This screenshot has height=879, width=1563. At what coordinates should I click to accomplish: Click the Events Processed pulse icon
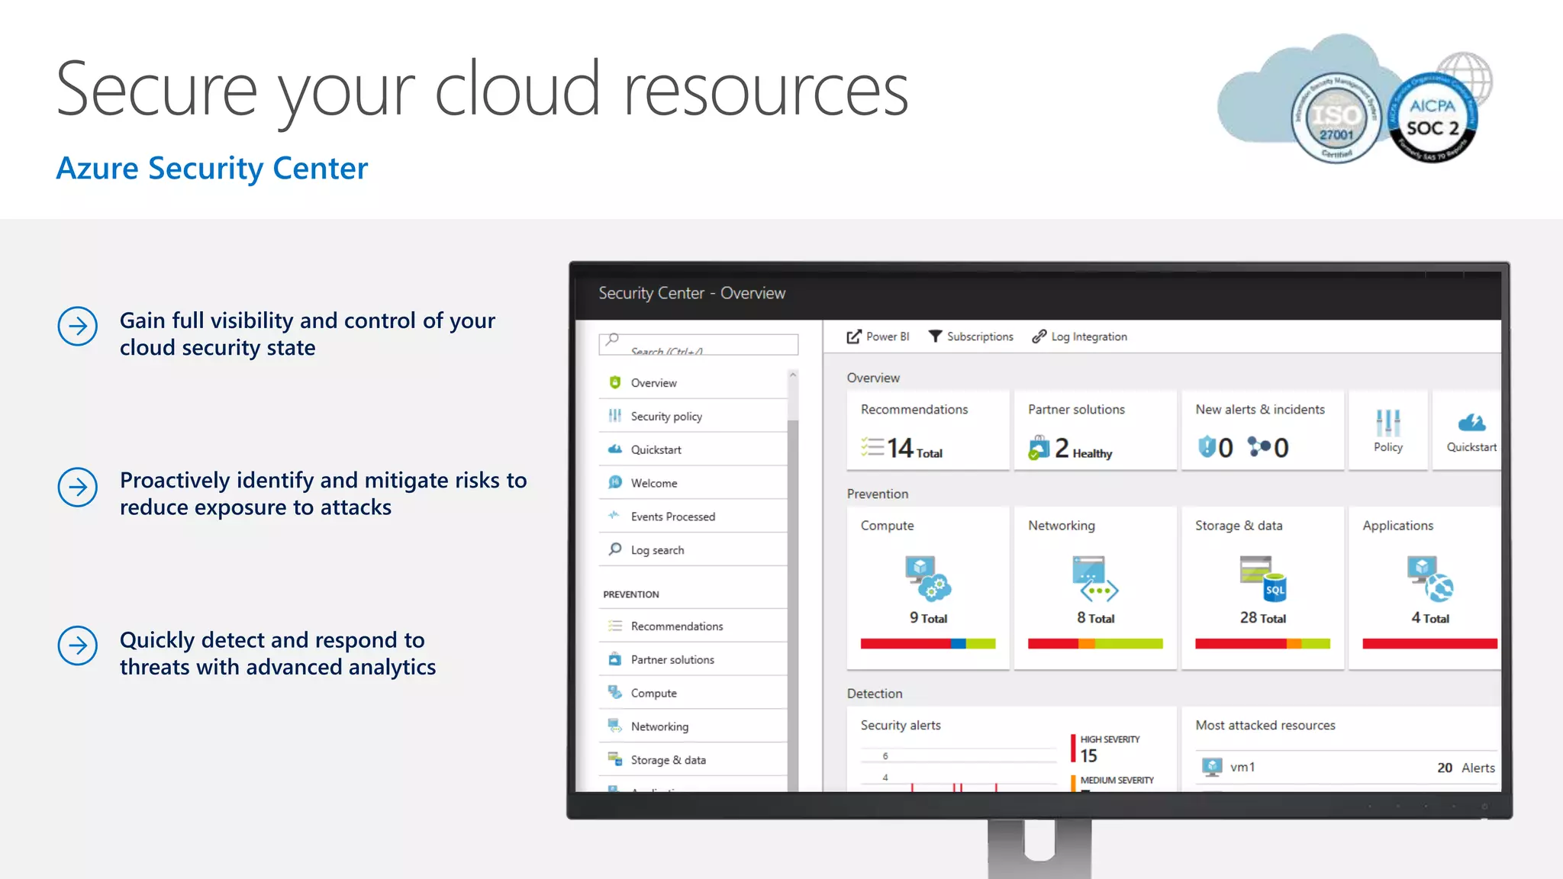click(614, 516)
